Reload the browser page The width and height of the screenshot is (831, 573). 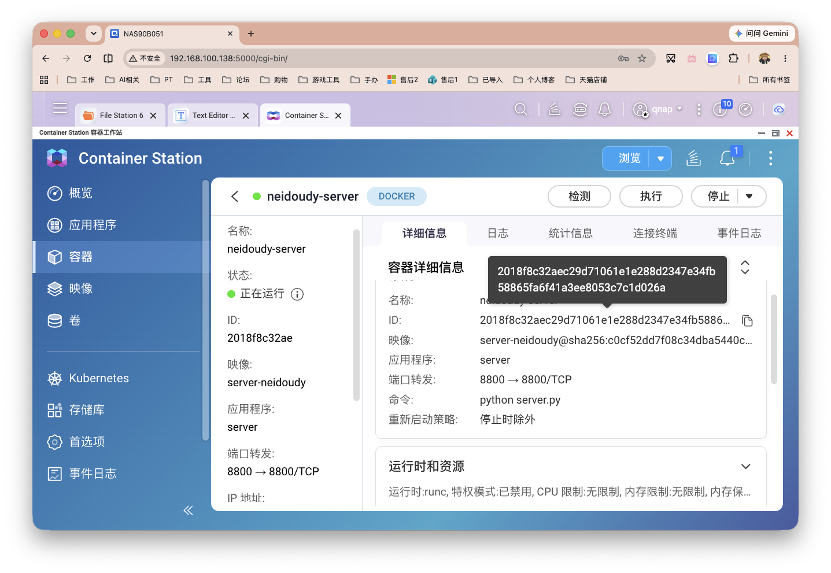(87, 58)
